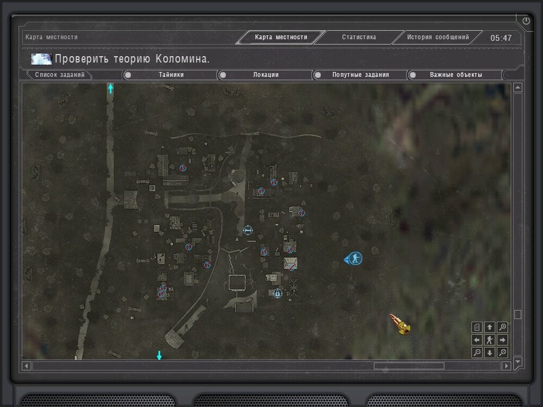This screenshot has height=407, width=543.
Task: Center the map on the player with the stalker button
Action: click(489, 340)
